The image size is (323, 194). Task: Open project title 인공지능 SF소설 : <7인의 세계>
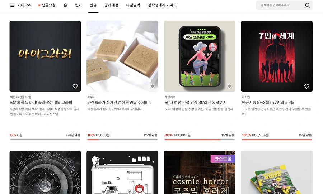click(268, 103)
